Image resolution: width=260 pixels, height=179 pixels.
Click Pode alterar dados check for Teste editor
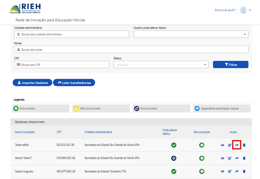coord(174,145)
